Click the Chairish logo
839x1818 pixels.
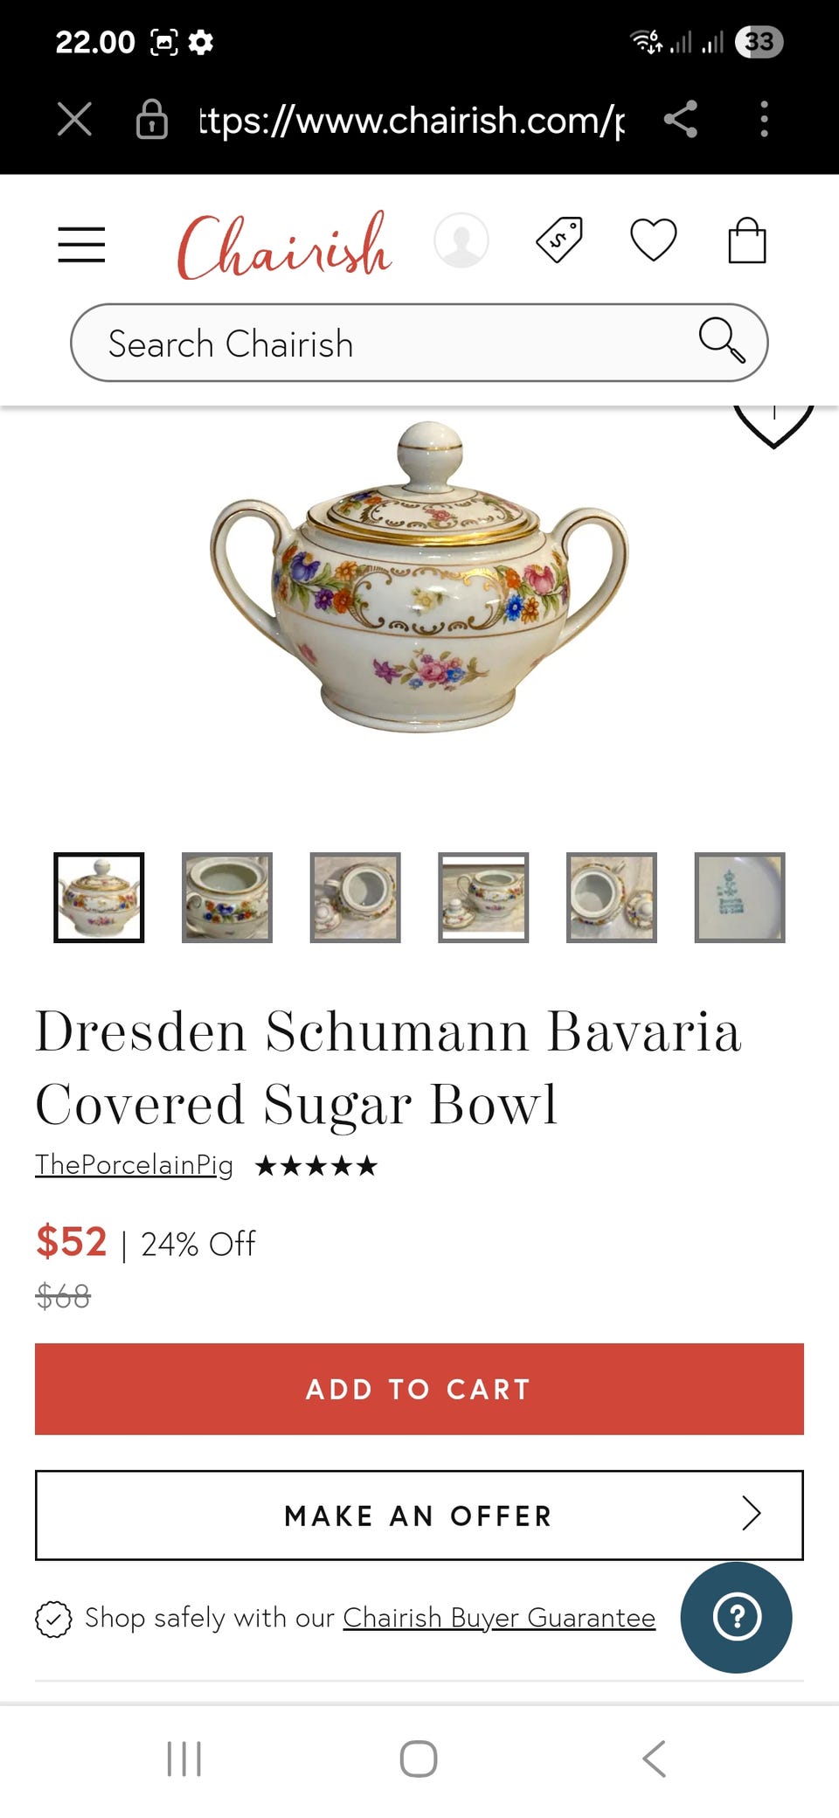pyautogui.click(x=285, y=246)
